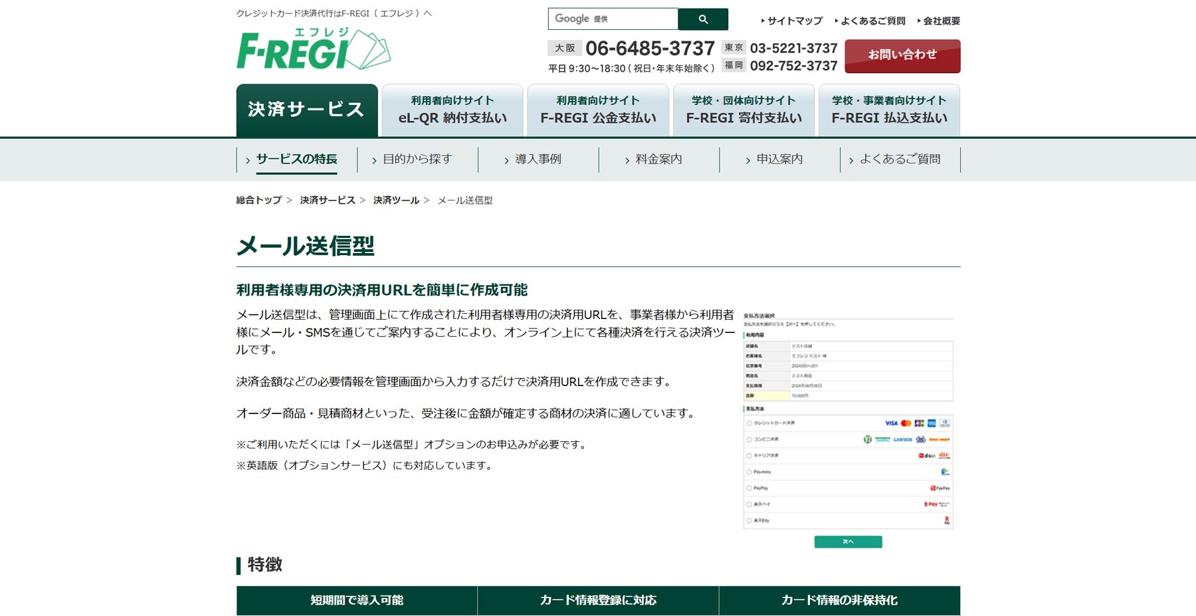Click the お問い合わせ button
Viewport: 1196px width, 616px height.
point(902,56)
